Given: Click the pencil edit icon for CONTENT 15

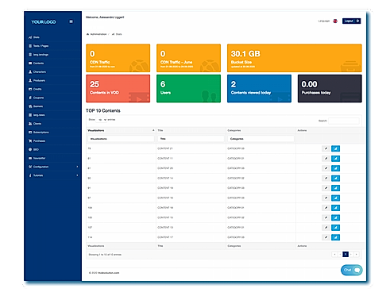Looking at the screenshot, I should click(x=326, y=217).
